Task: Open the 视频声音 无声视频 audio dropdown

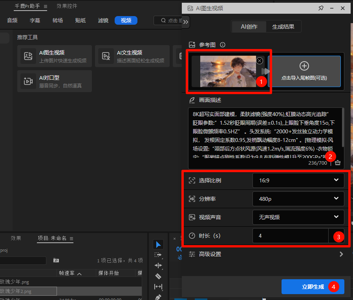Action: pos(298,217)
